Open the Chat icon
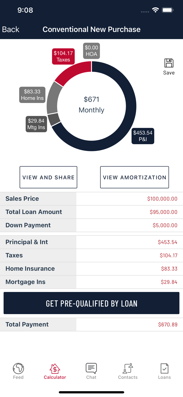Image resolution: width=183 pixels, height=397 pixels. click(91, 368)
